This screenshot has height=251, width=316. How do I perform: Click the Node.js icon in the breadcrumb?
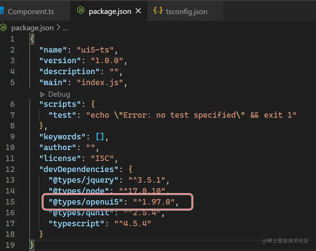coord(3,28)
